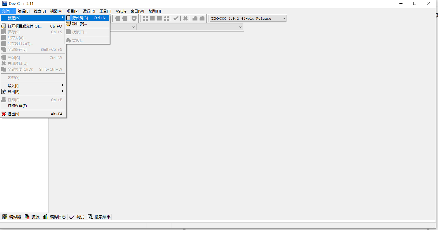
Task: Choose 打印设置(Z) in the File menu
Action: point(33,106)
